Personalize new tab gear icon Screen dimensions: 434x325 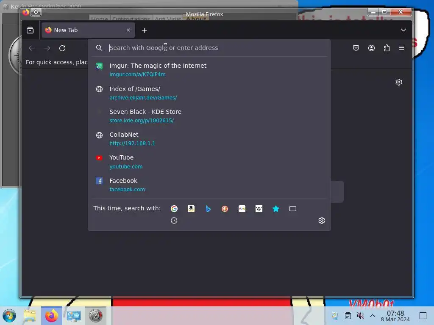(x=398, y=82)
